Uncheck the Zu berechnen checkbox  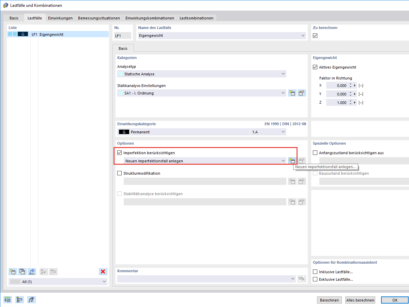pyautogui.click(x=315, y=35)
